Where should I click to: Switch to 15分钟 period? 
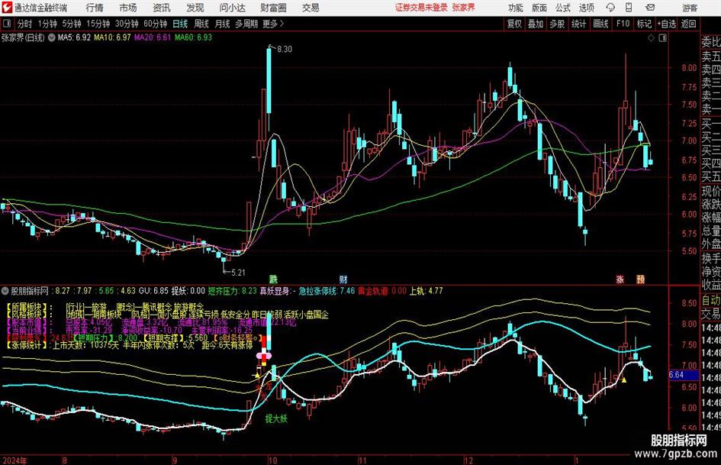(x=98, y=24)
